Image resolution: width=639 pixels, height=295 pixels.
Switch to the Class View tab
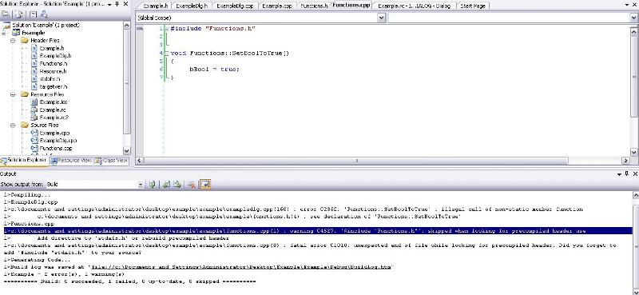click(x=112, y=161)
